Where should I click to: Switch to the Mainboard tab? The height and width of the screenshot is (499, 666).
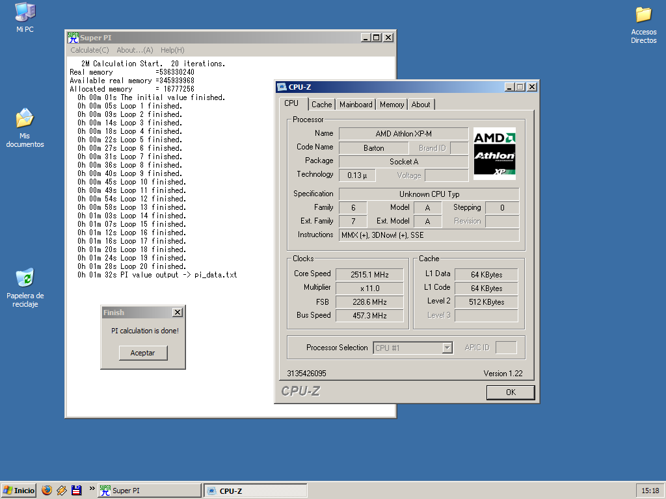[x=356, y=105]
